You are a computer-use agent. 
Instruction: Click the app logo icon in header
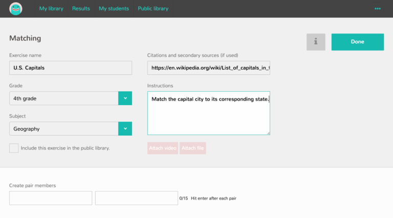pyautogui.click(x=16, y=9)
